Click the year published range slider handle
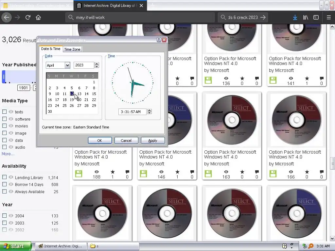 coord(3,76)
